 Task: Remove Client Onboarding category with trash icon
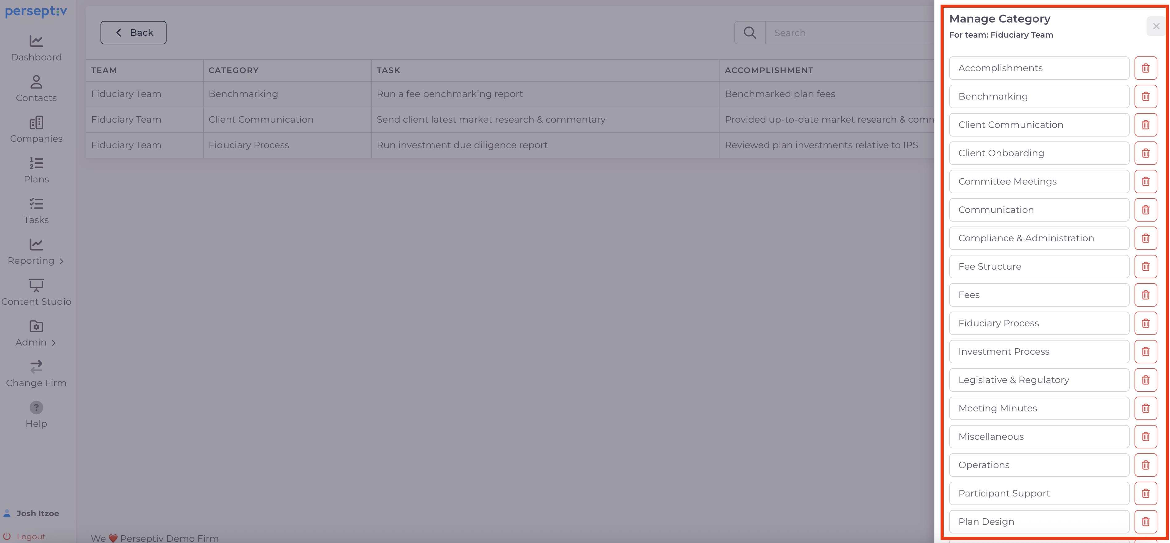pyautogui.click(x=1145, y=153)
